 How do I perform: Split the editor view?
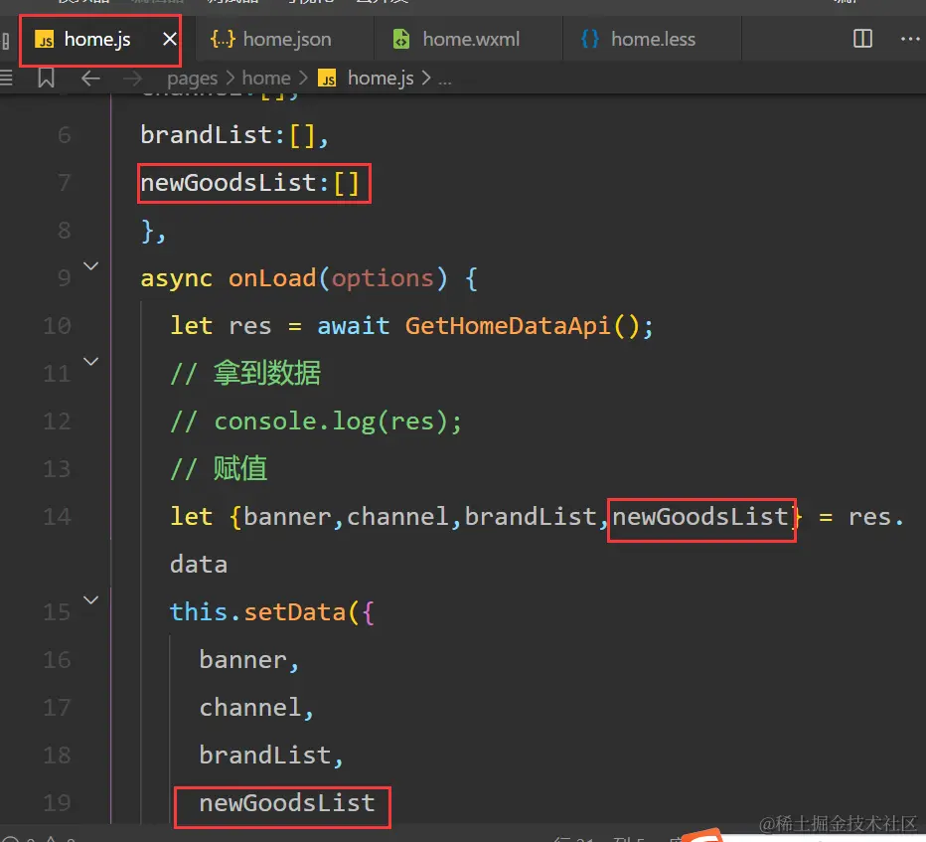pos(862,39)
